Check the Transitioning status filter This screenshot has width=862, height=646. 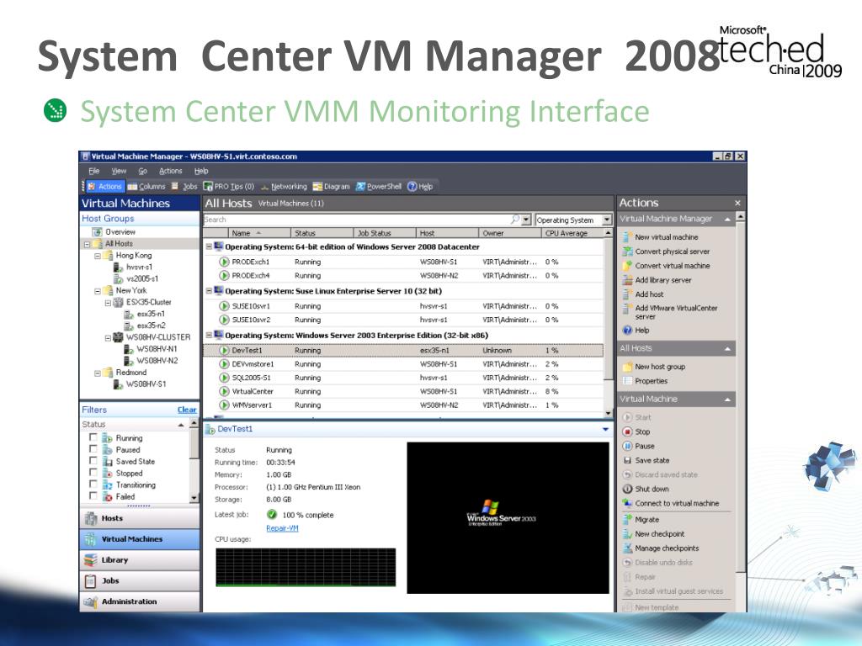[x=93, y=484]
